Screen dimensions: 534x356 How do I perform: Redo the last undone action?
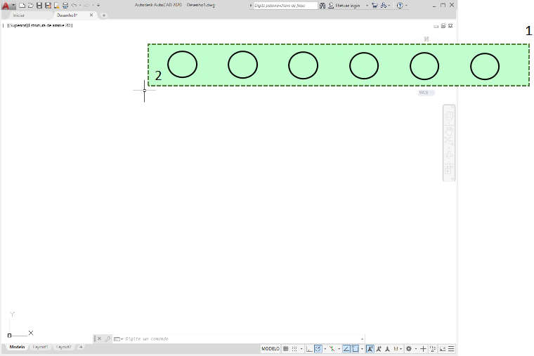(86, 6)
